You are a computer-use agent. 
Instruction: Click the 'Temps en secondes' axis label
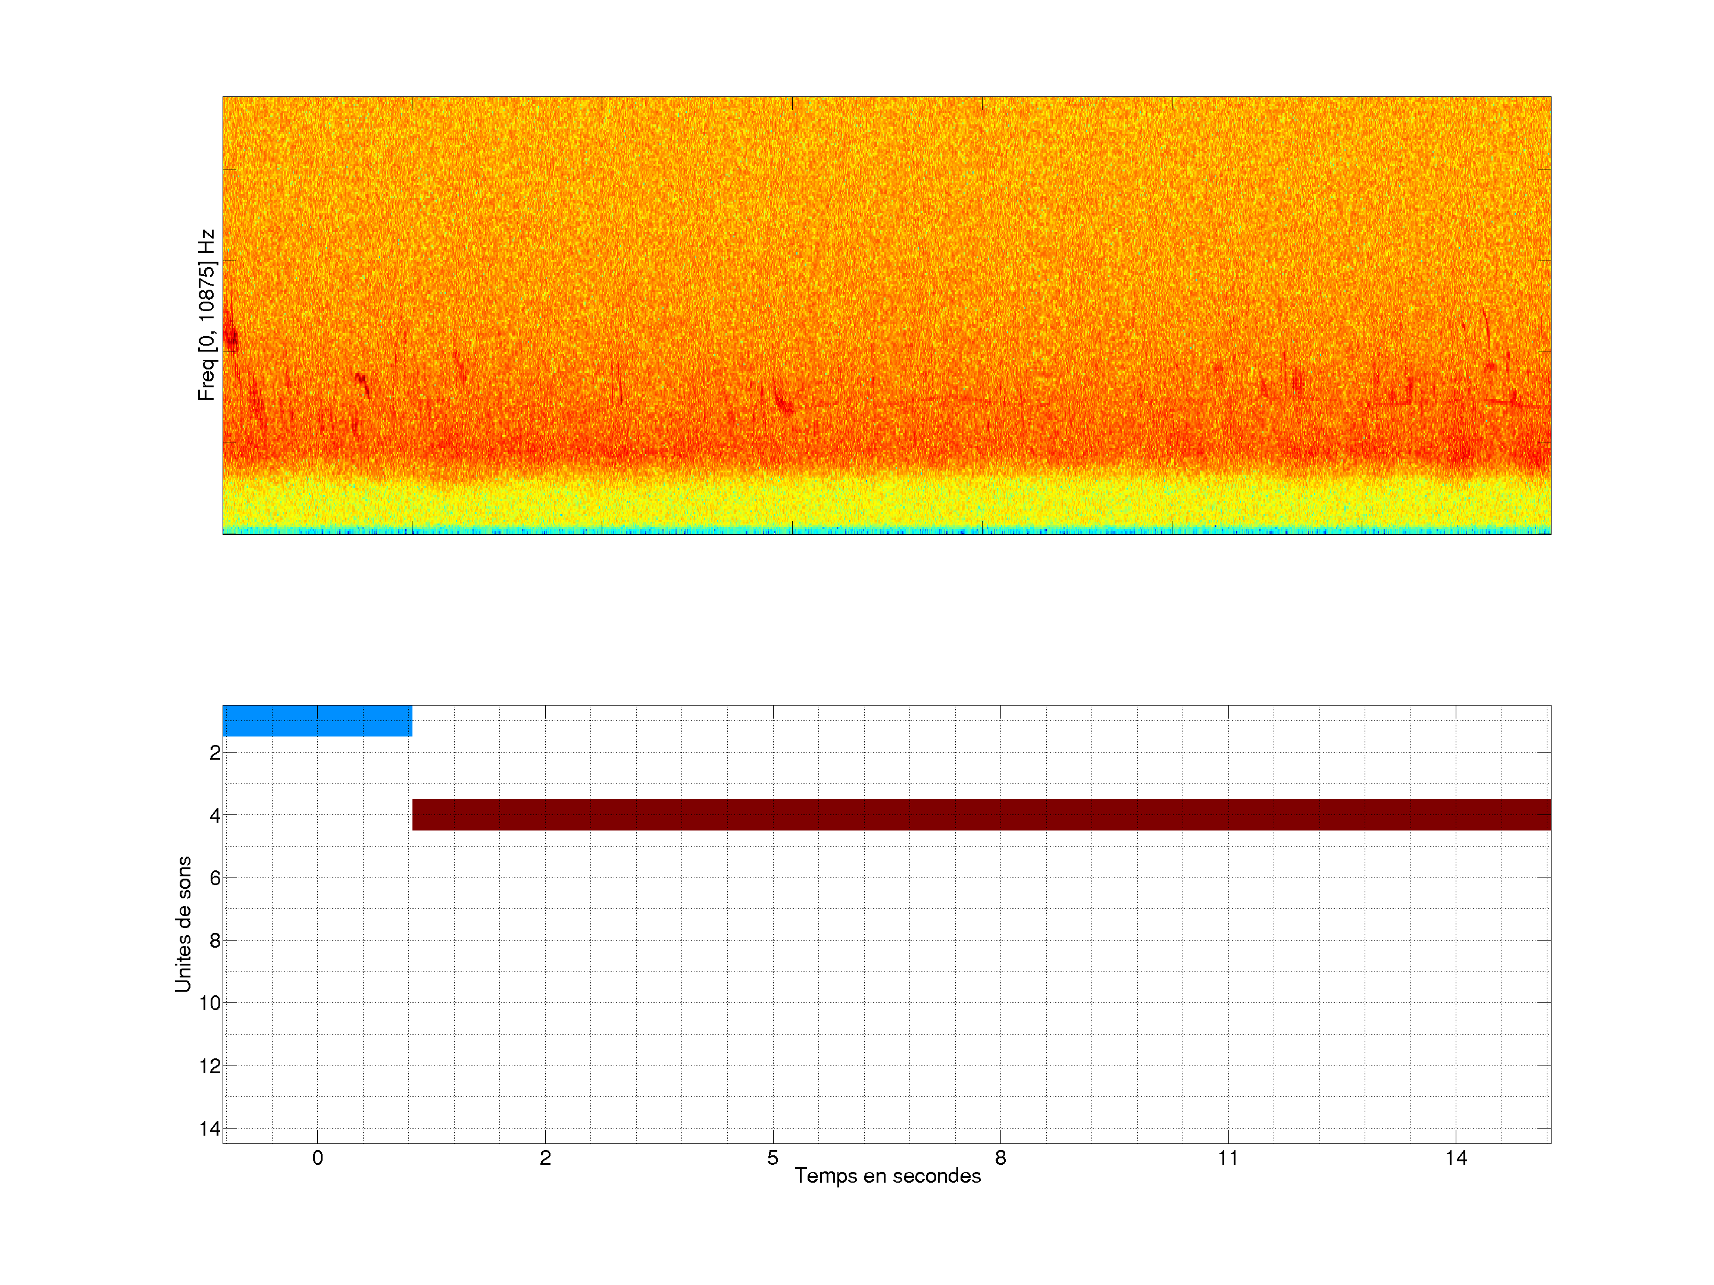[x=887, y=1176]
